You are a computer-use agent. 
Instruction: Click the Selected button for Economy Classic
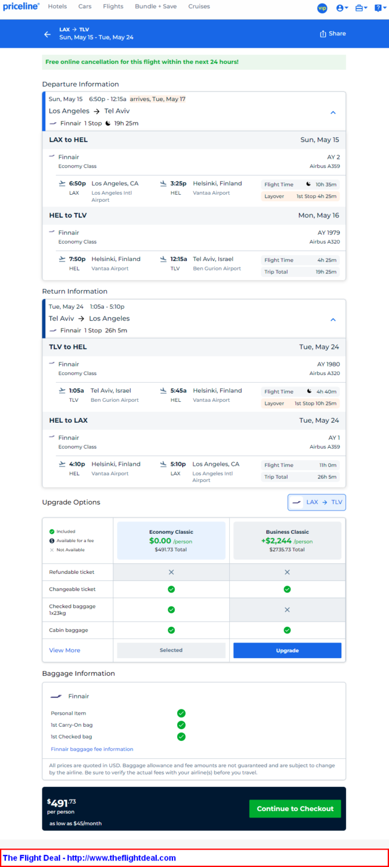pyautogui.click(x=171, y=650)
